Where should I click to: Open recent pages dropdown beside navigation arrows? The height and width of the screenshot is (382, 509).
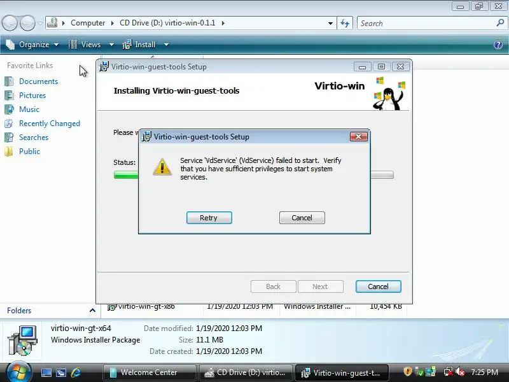[x=40, y=24]
